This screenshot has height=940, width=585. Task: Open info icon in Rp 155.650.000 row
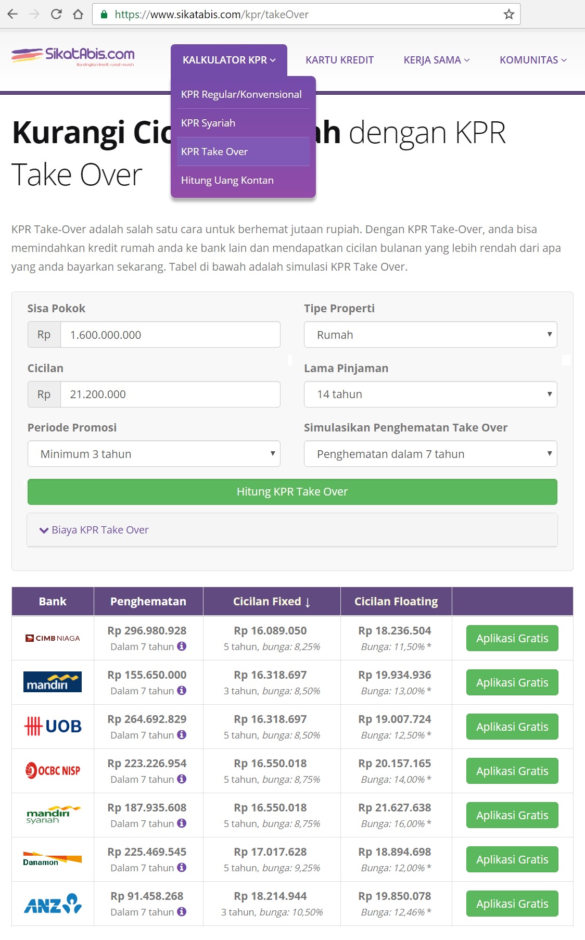coord(182,690)
